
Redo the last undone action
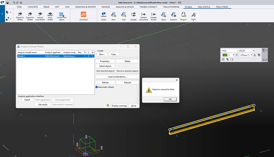pos(17,3)
